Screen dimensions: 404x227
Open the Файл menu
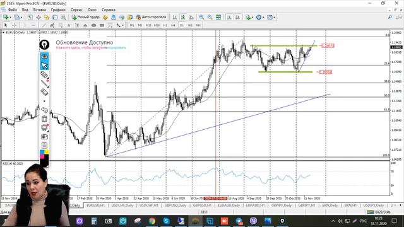point(13,9)
